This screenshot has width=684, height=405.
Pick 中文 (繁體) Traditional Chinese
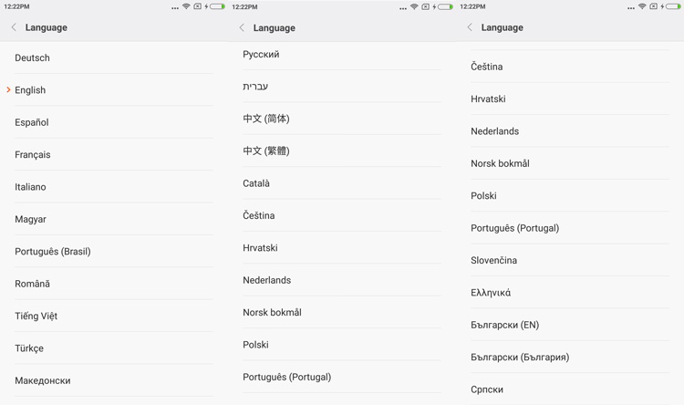(x=266, y=151)
